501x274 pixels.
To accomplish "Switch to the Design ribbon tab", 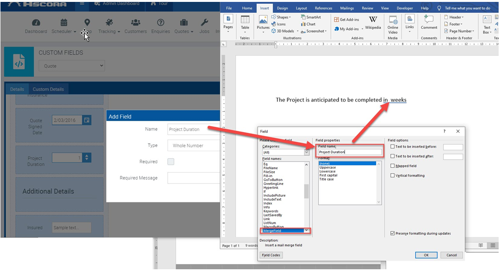I will [x=282, y=9].
